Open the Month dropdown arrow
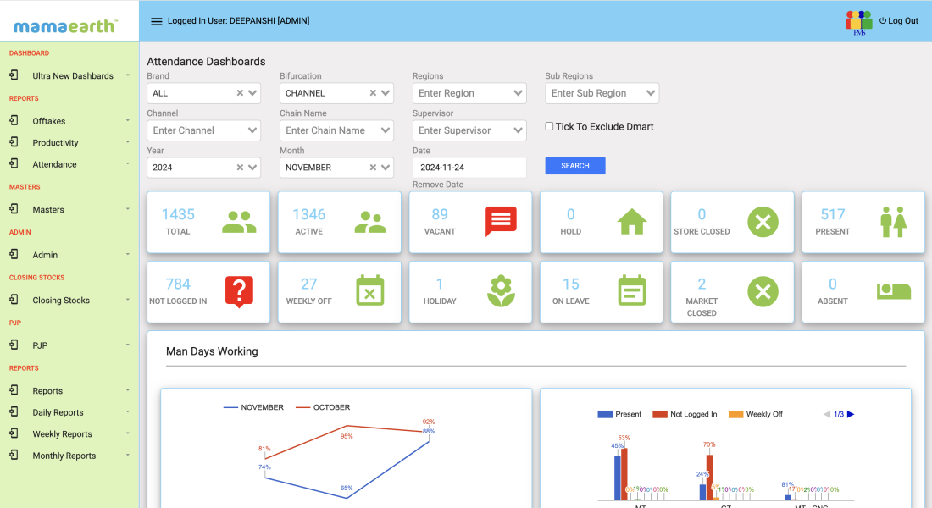Screen dimensions: 932x508 click(x=386, y=168)
